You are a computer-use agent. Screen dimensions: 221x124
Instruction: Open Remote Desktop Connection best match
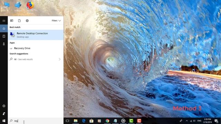pyautogui.click(x=36, y=35)
